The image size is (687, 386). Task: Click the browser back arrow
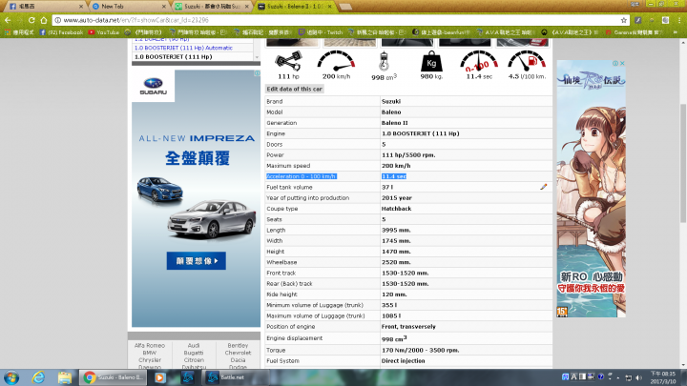(x=8, y=20)
